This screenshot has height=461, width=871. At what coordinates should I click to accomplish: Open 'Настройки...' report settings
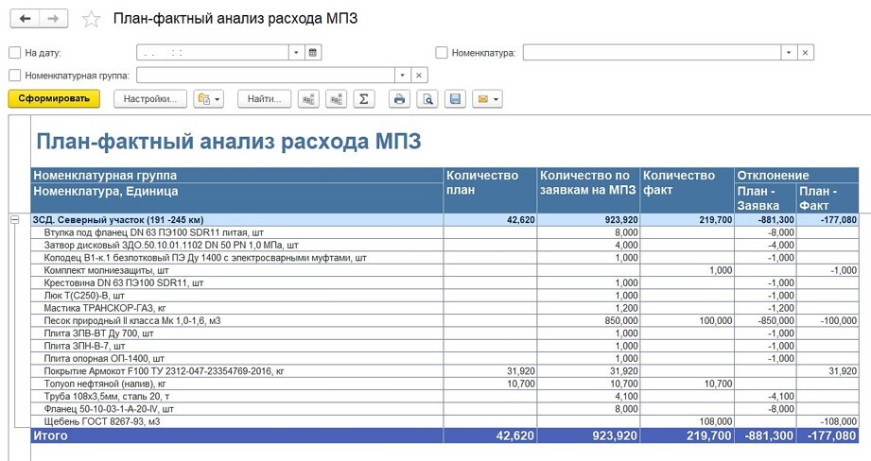tap(150, 98)
